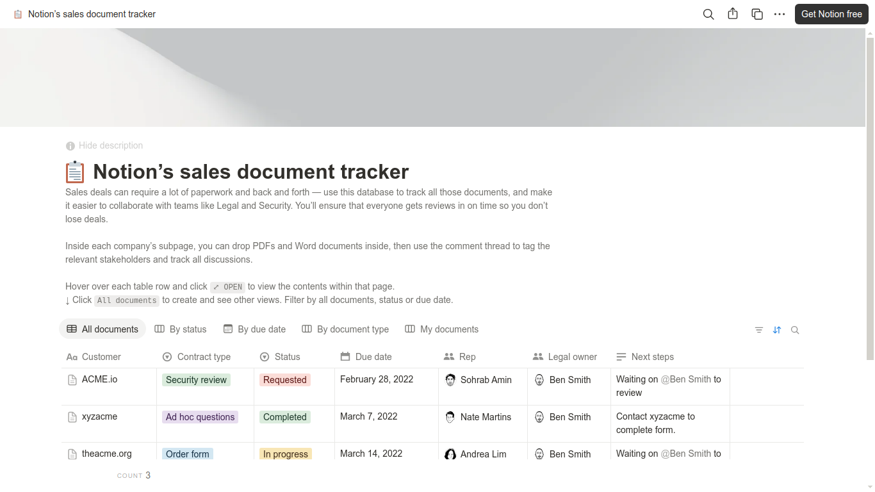Click the large clipboard page icon beside title

click(75, 172)
